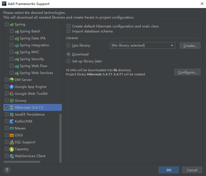Uncheck the Hibernate (5.4.11) checkbox
Image resolution: width=206 pixels, height=176 pixels.
(x=7, y=108)
